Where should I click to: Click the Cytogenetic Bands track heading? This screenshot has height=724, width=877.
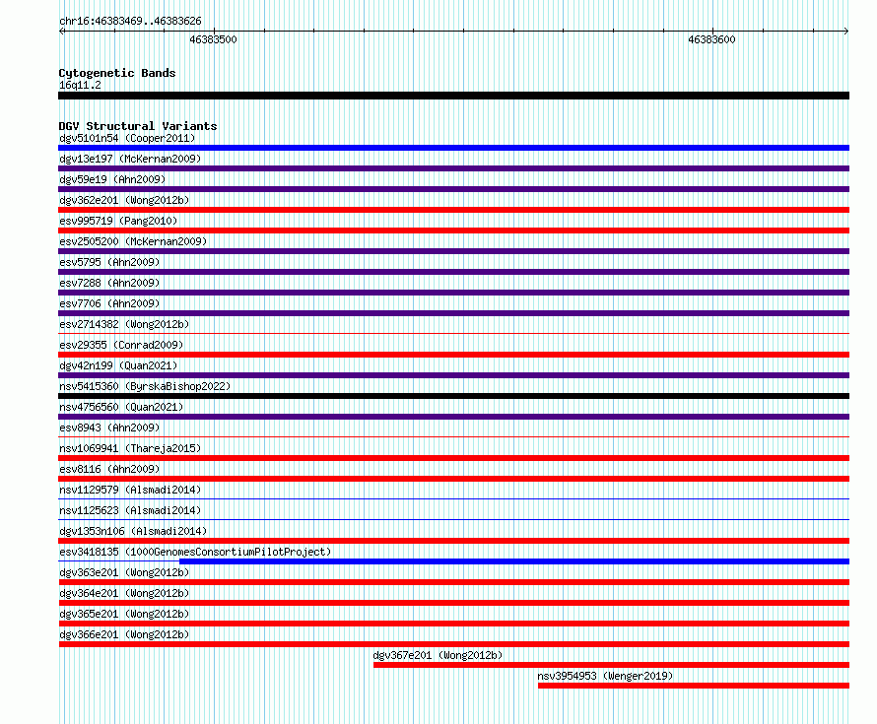tap(117, 73)
